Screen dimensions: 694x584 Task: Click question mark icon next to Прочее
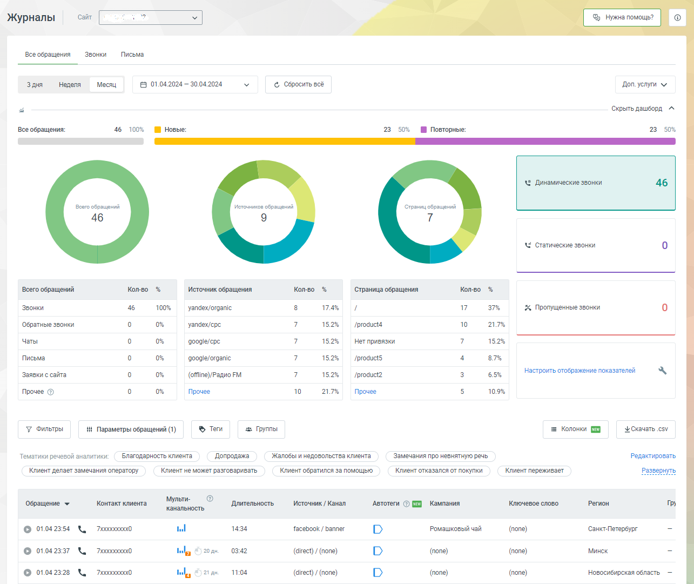(x=51, y=392)
